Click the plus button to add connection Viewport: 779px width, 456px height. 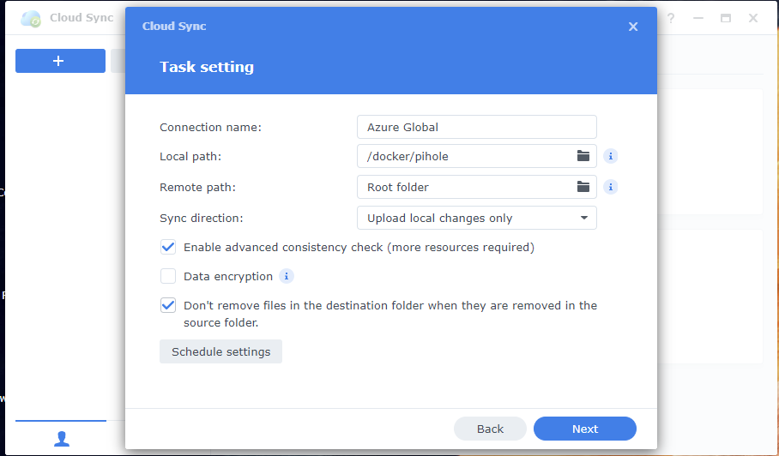pos(60,61)
